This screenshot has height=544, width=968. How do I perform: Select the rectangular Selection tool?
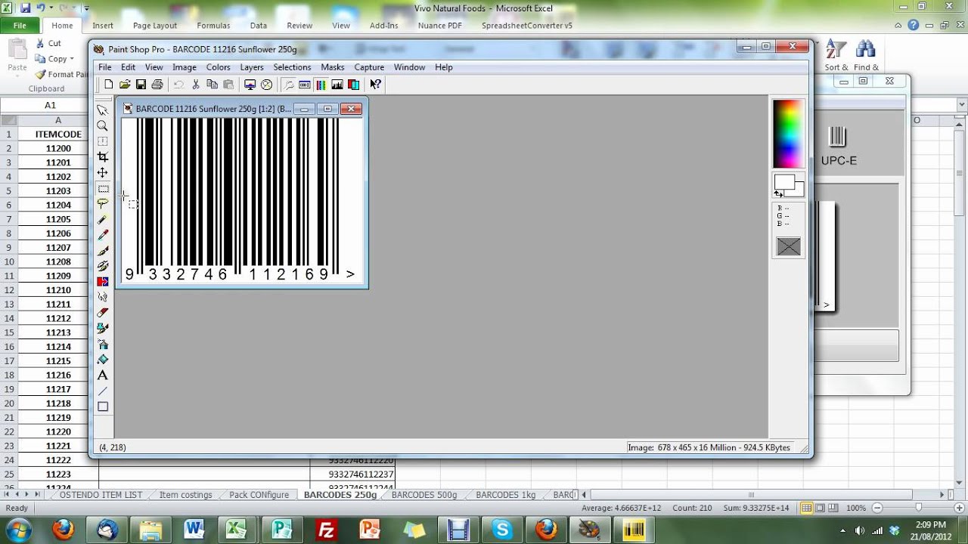103,188
